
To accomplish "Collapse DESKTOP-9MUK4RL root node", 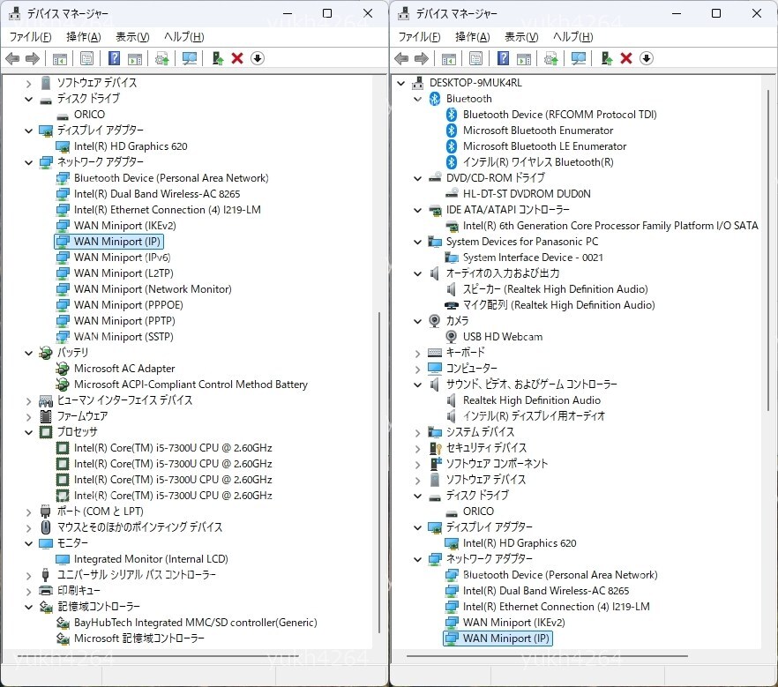I will click(400, 83).
